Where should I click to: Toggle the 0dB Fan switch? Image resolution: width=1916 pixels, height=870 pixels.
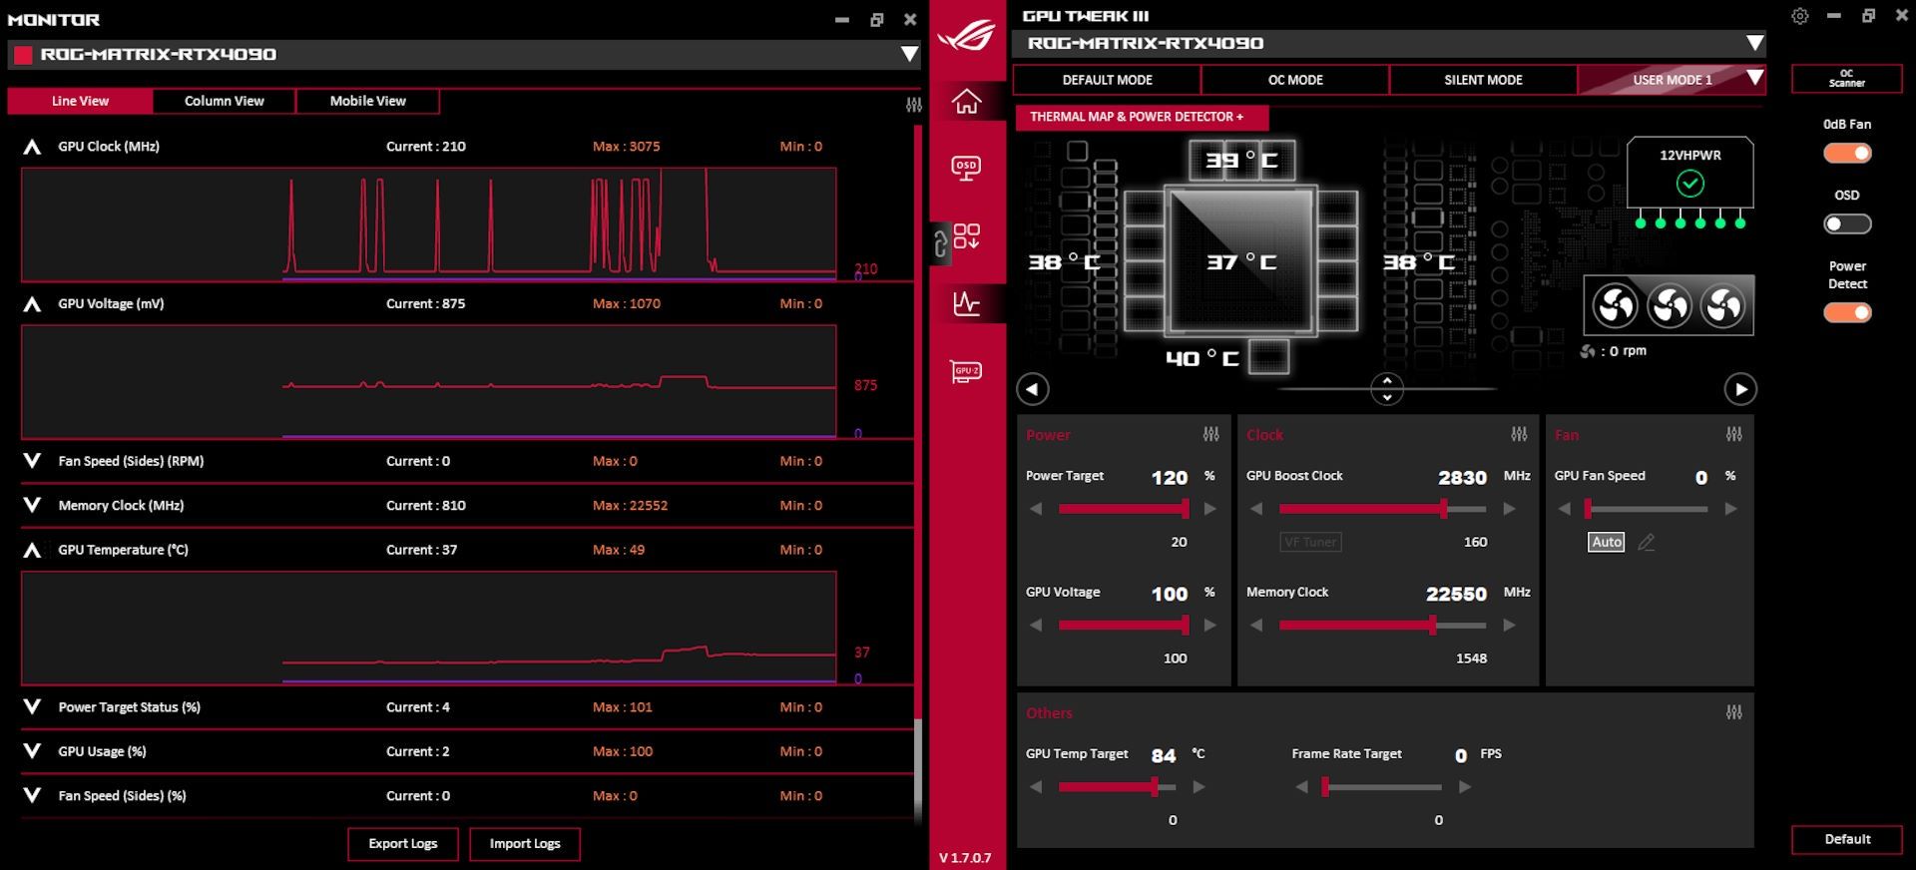(x=1847, y=153)
